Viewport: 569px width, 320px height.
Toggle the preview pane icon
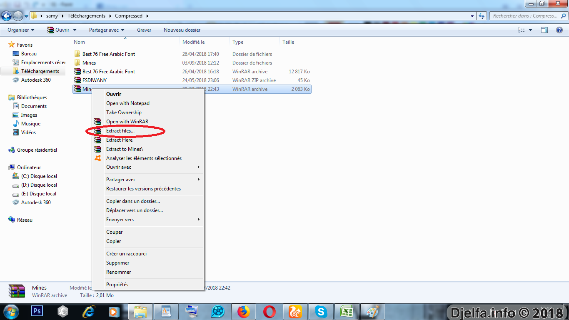544,30
